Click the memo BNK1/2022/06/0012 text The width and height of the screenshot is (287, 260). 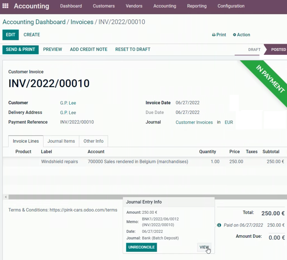160,219
